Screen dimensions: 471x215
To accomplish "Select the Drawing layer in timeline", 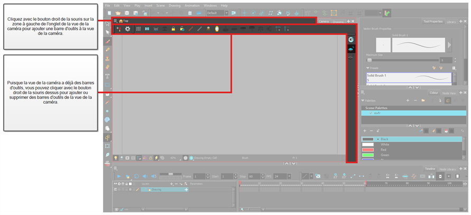I will coord(165,190).
